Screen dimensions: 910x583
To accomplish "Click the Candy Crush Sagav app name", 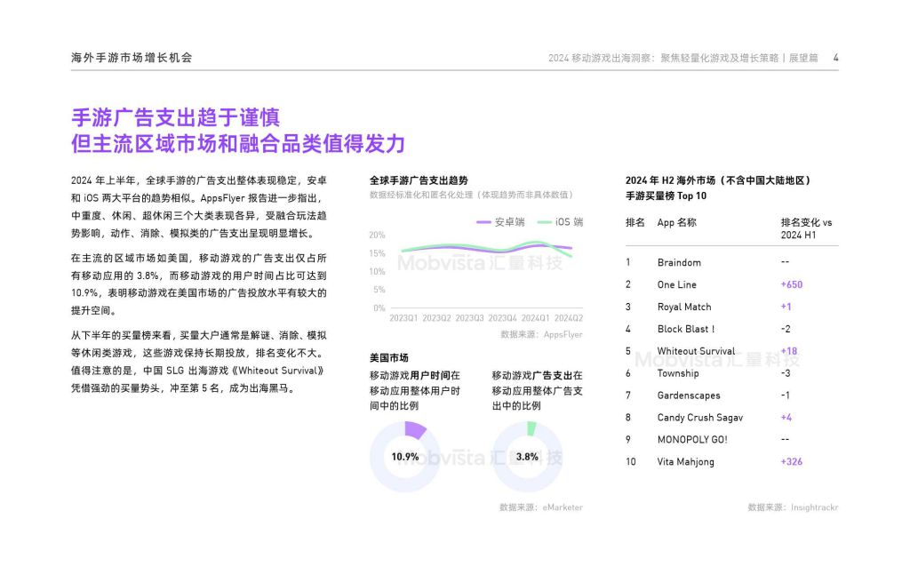I will (x=700, y=418).
